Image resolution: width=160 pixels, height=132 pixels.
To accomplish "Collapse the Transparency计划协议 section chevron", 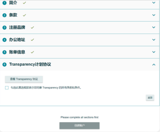I will (x=154, y=65).
